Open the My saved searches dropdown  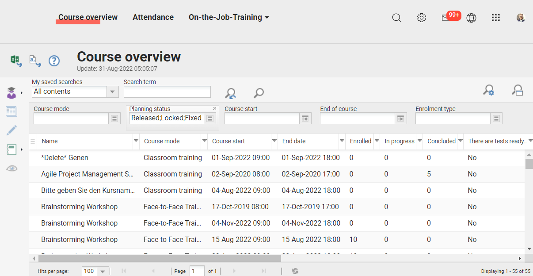pos(113,92)
